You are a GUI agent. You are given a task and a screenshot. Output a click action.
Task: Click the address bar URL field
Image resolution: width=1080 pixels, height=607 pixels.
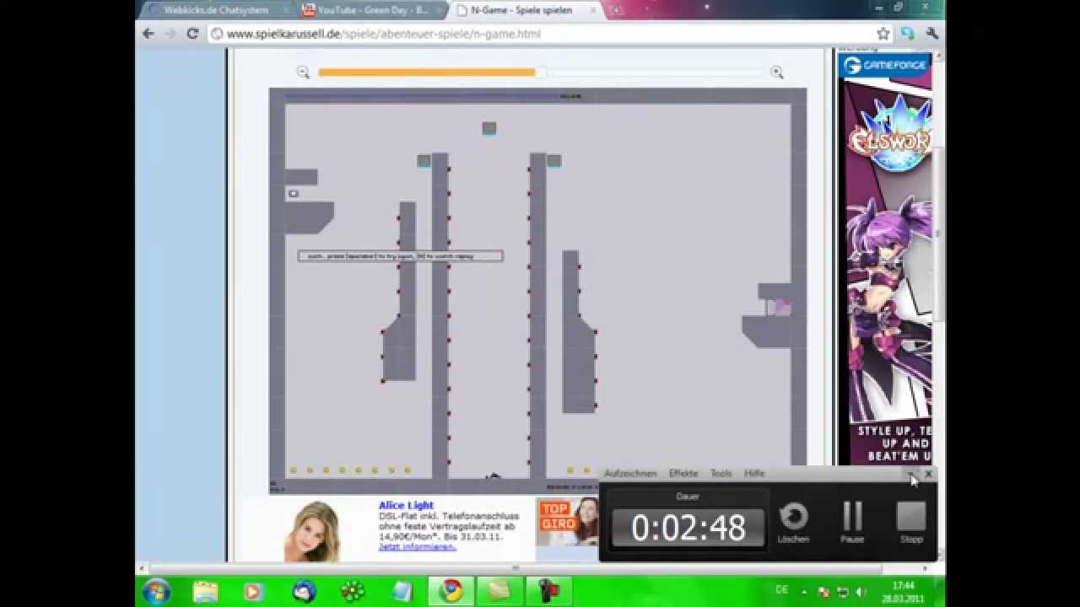click(x=540, y=34)
